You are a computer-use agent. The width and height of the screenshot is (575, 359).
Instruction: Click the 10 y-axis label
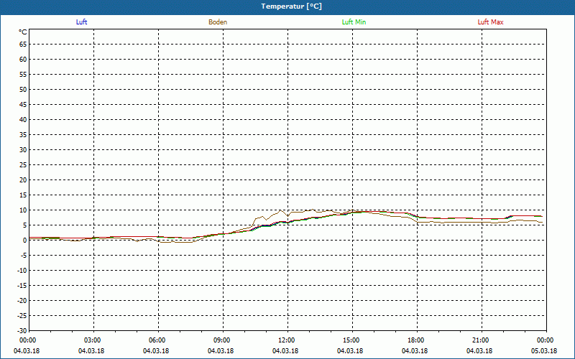point(23,210)
